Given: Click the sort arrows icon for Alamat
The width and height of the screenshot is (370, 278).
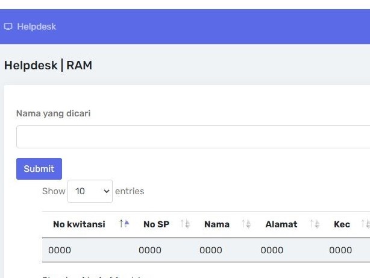Looking at the screenshot, I should 315,224.
